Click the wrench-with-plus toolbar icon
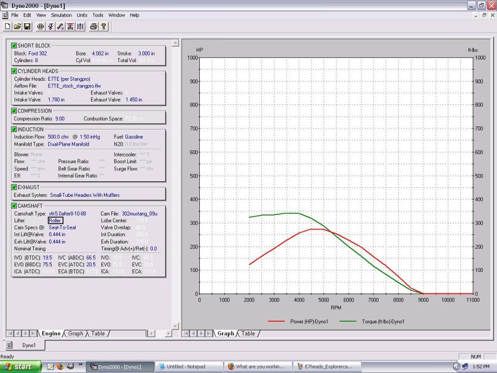Viewport: 497px width, 373px height. click(x=60, y=26)
